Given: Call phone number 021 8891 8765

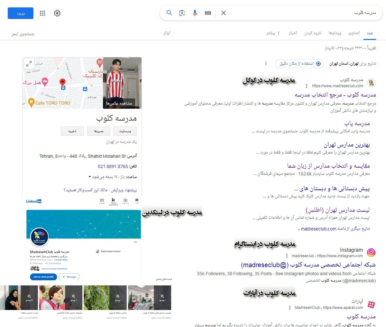Looking at the screenshot, I should click(x=113, y=166).
